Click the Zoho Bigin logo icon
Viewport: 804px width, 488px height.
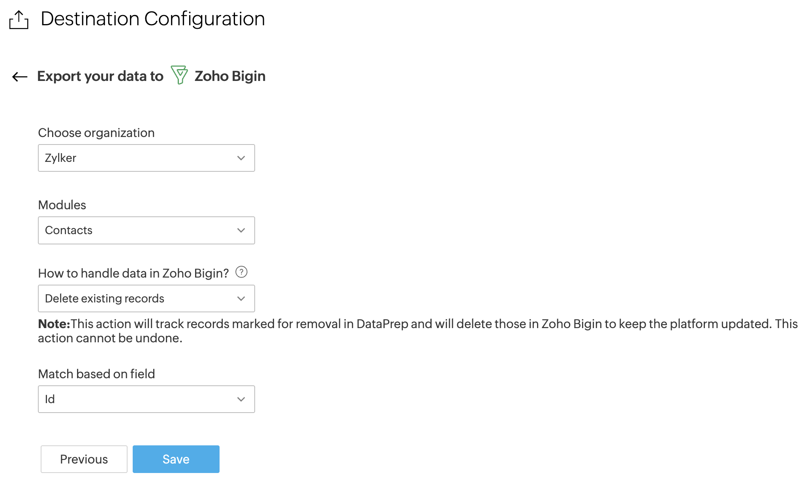[179, 75]
